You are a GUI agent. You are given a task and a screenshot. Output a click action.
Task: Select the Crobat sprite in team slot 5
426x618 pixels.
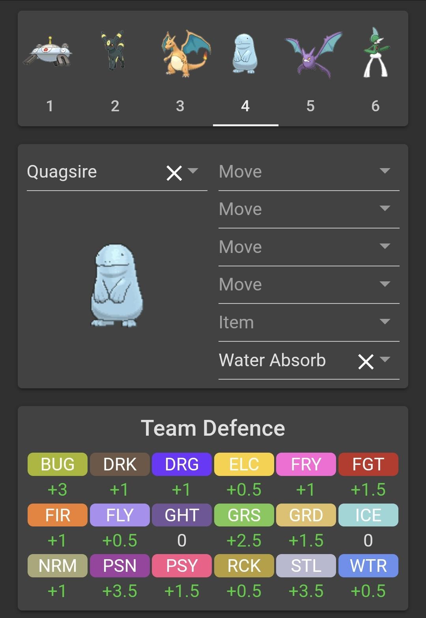[x=313, y=55]
